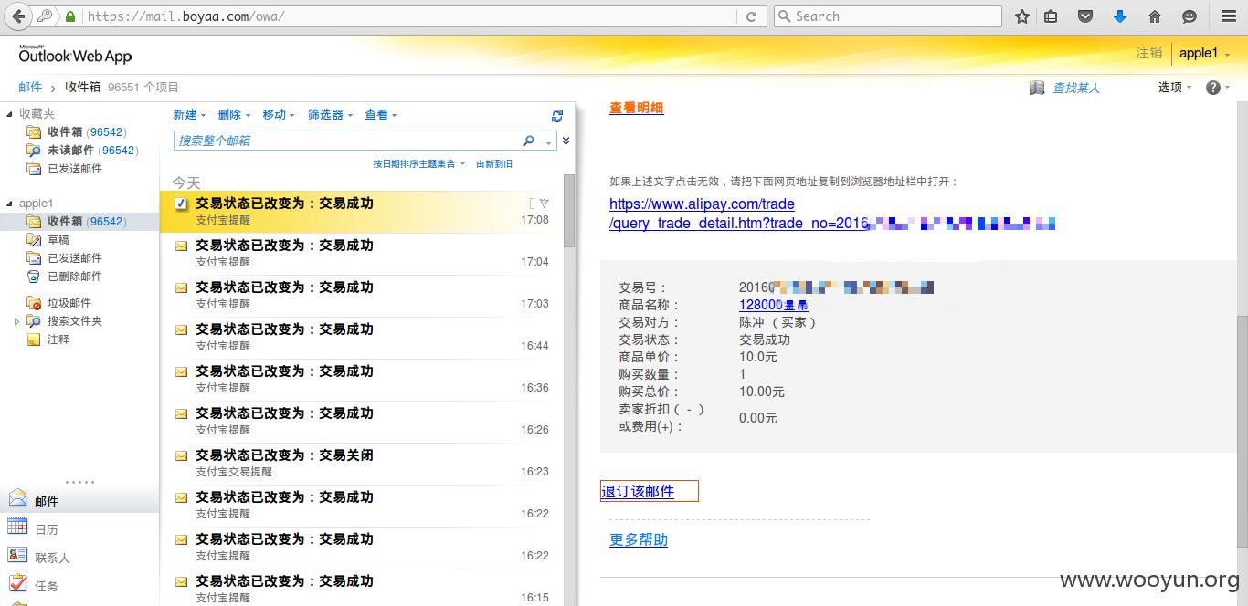The height and width of the screenshot is (606, 1248).
Task: Click the browser address bar URL
Action: [x=185, y=16]
